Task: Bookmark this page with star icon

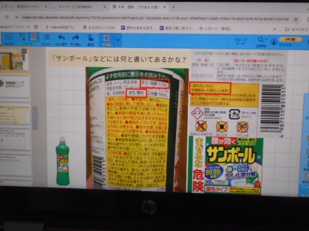Action: pos(296,19)
